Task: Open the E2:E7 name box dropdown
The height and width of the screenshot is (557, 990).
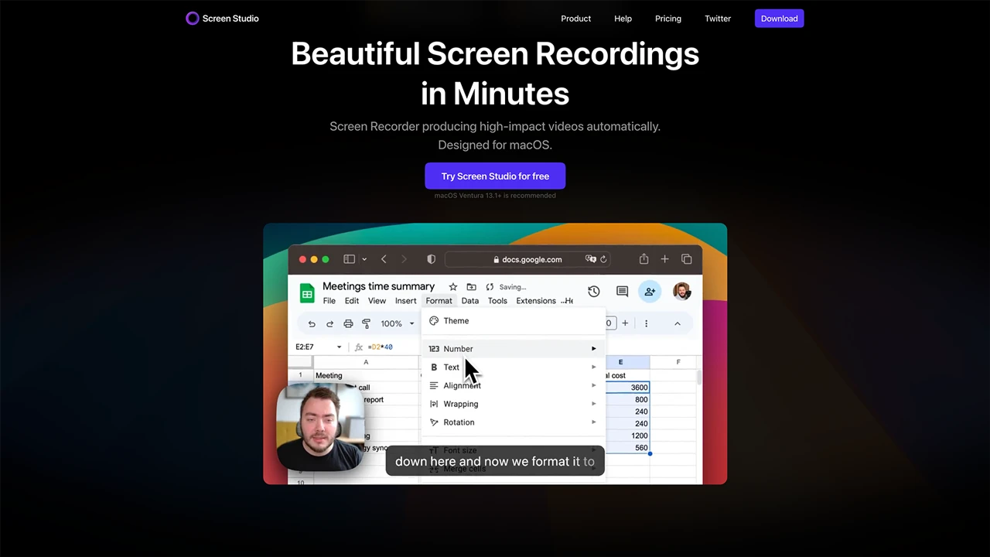Action: (339, 347)
